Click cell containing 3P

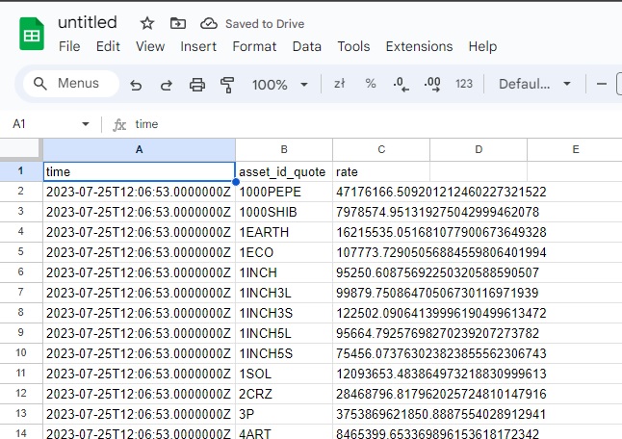click(284, 414)
